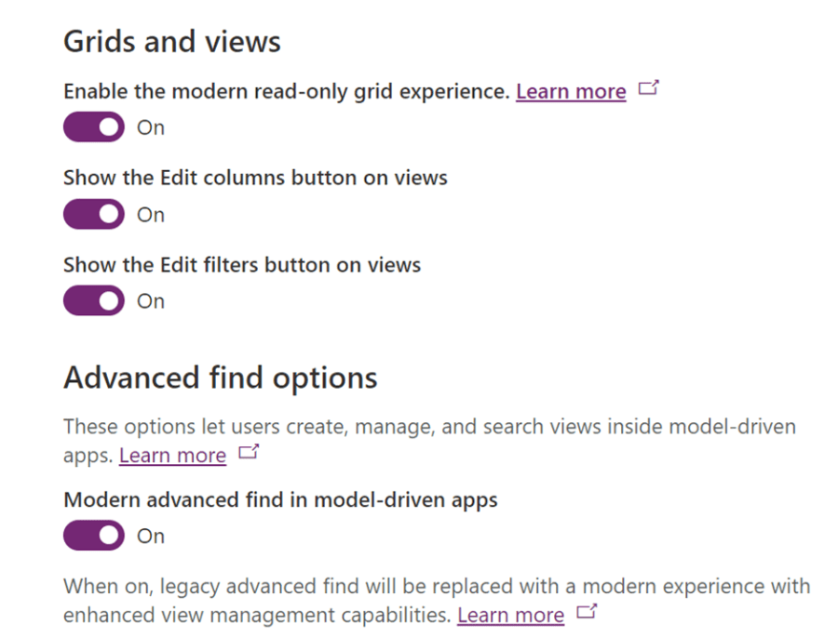Click the On label beside grid experience toggle

click(150, 127)
